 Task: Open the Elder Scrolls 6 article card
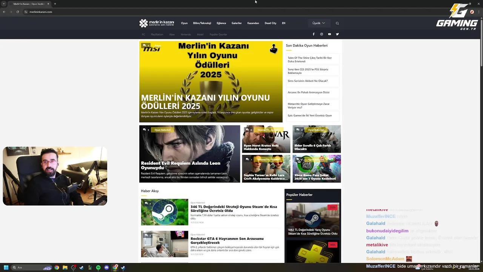[317, 139]
